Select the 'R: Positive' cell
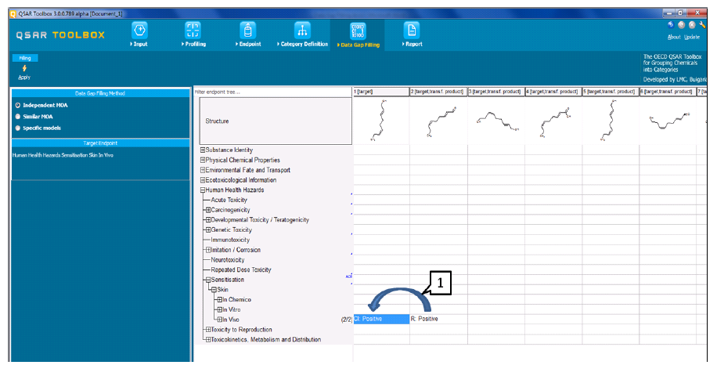Image resolution: width=717 pixels, height=365 pixels. click(x=438, y=320)
